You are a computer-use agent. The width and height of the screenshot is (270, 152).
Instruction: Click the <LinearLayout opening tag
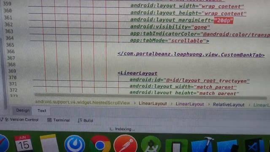138,73
